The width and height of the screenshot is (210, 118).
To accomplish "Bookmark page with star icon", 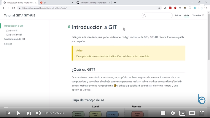I will (159, 8).
